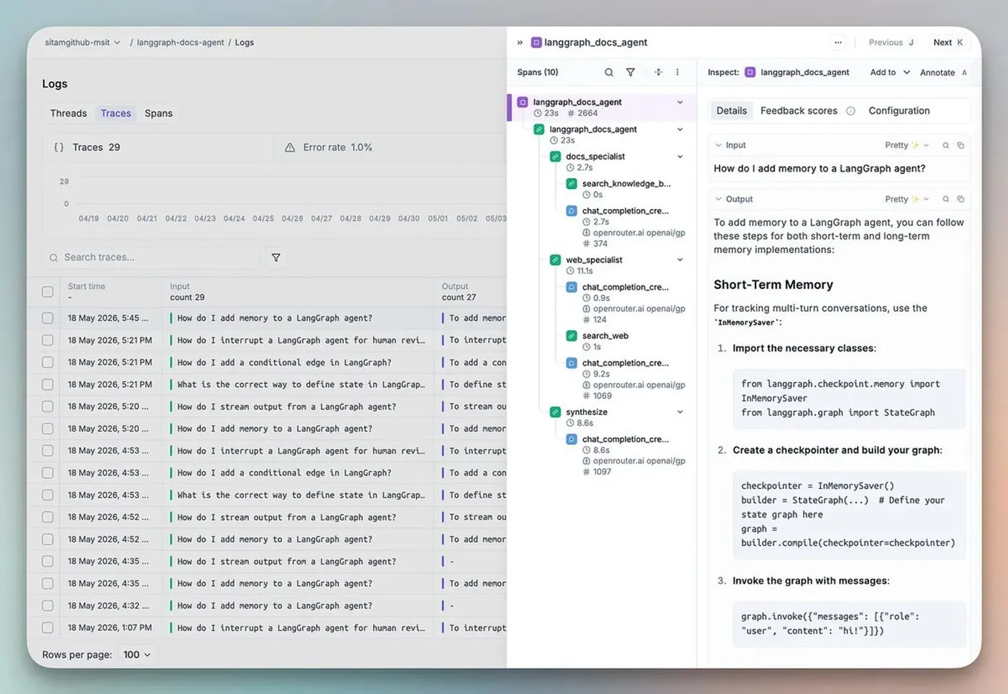Switch to the Threads tab
This screenshot has width=1008, height=694.
(69, 113)
